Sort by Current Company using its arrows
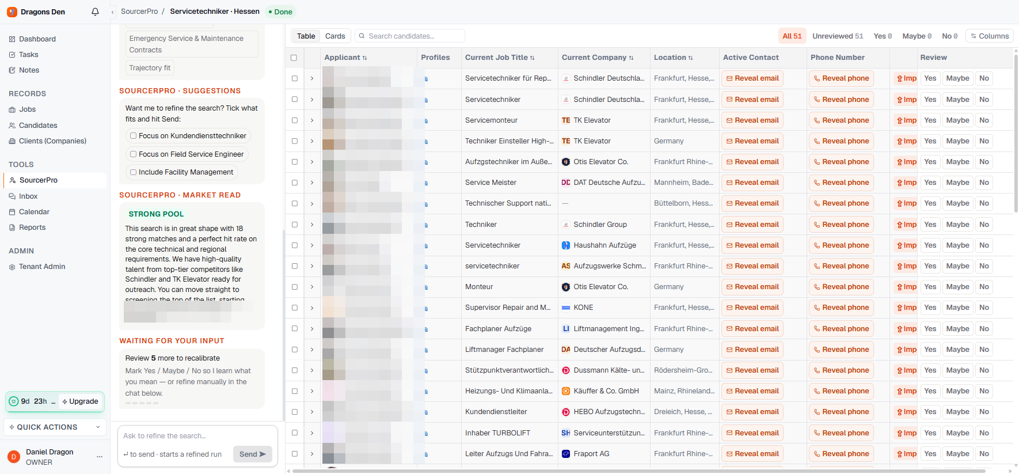The height and width of the screenshot is (474, 1019). pyautogui.click(x=631, y=58)
